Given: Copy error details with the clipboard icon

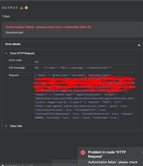Looking at the screenshot, I should tap(139, 45).
